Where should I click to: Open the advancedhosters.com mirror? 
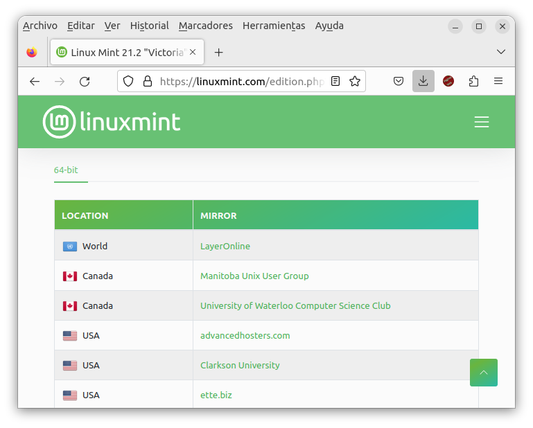[x=245, y=336]
